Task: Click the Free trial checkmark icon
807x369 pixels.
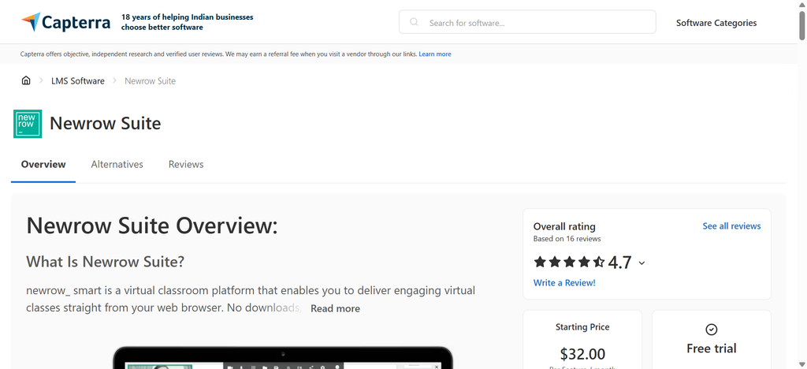Action: [712, 330]
